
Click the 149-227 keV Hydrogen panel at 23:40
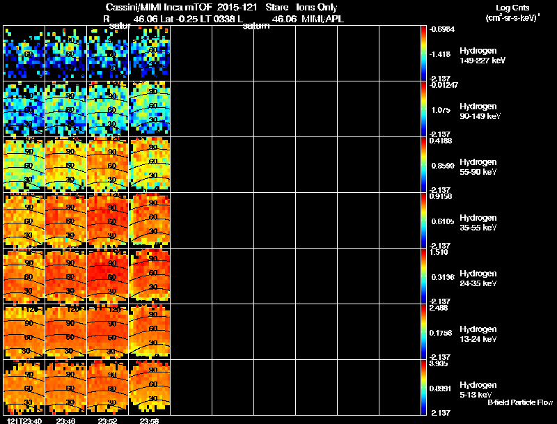click(24, 54)
